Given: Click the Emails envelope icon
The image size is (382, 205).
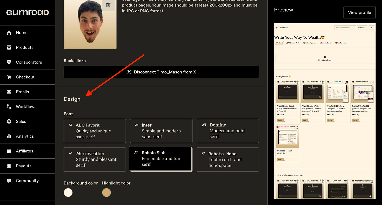Looking at the screenshot, I should (x=9, y=92).
